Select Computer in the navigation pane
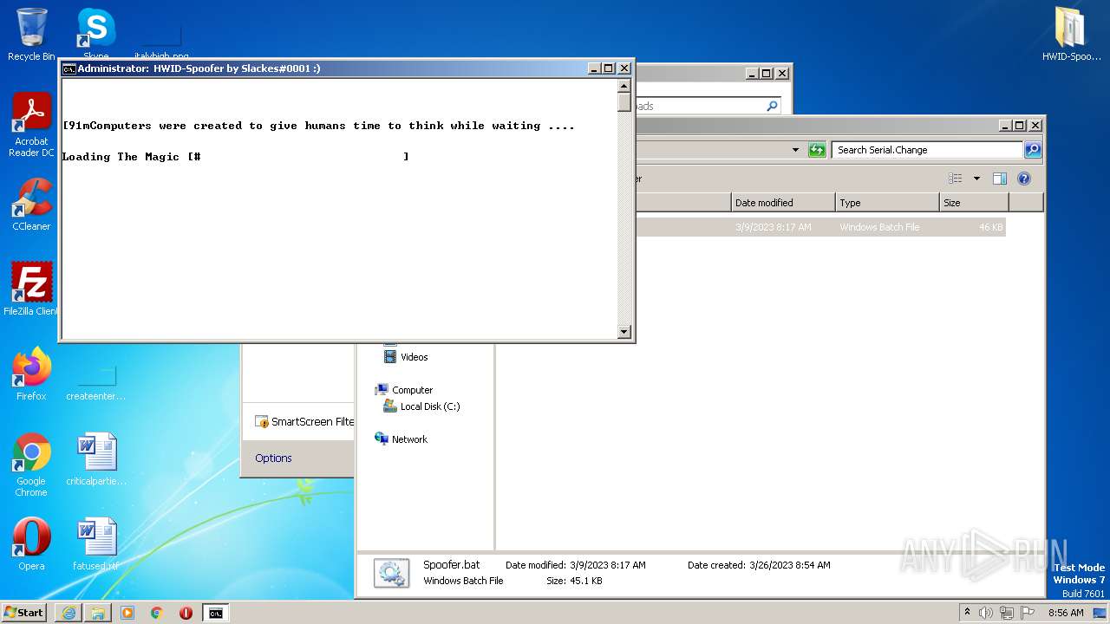Image resolution: width=1110 pixels, height=624 pixels. click(403, 390)
